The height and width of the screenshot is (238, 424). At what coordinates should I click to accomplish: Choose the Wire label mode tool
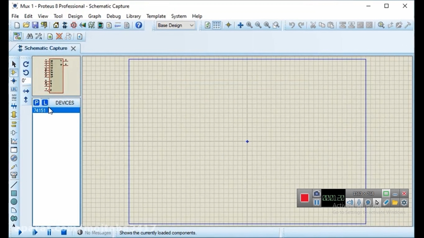click(x=14, y=89)
